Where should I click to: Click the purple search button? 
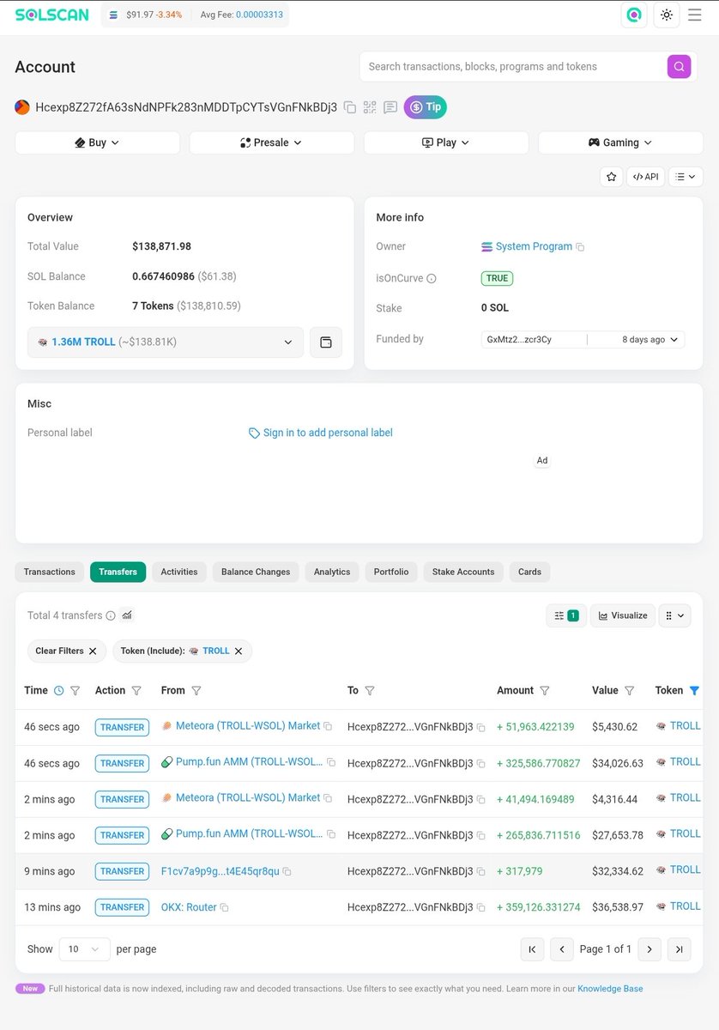679,66
